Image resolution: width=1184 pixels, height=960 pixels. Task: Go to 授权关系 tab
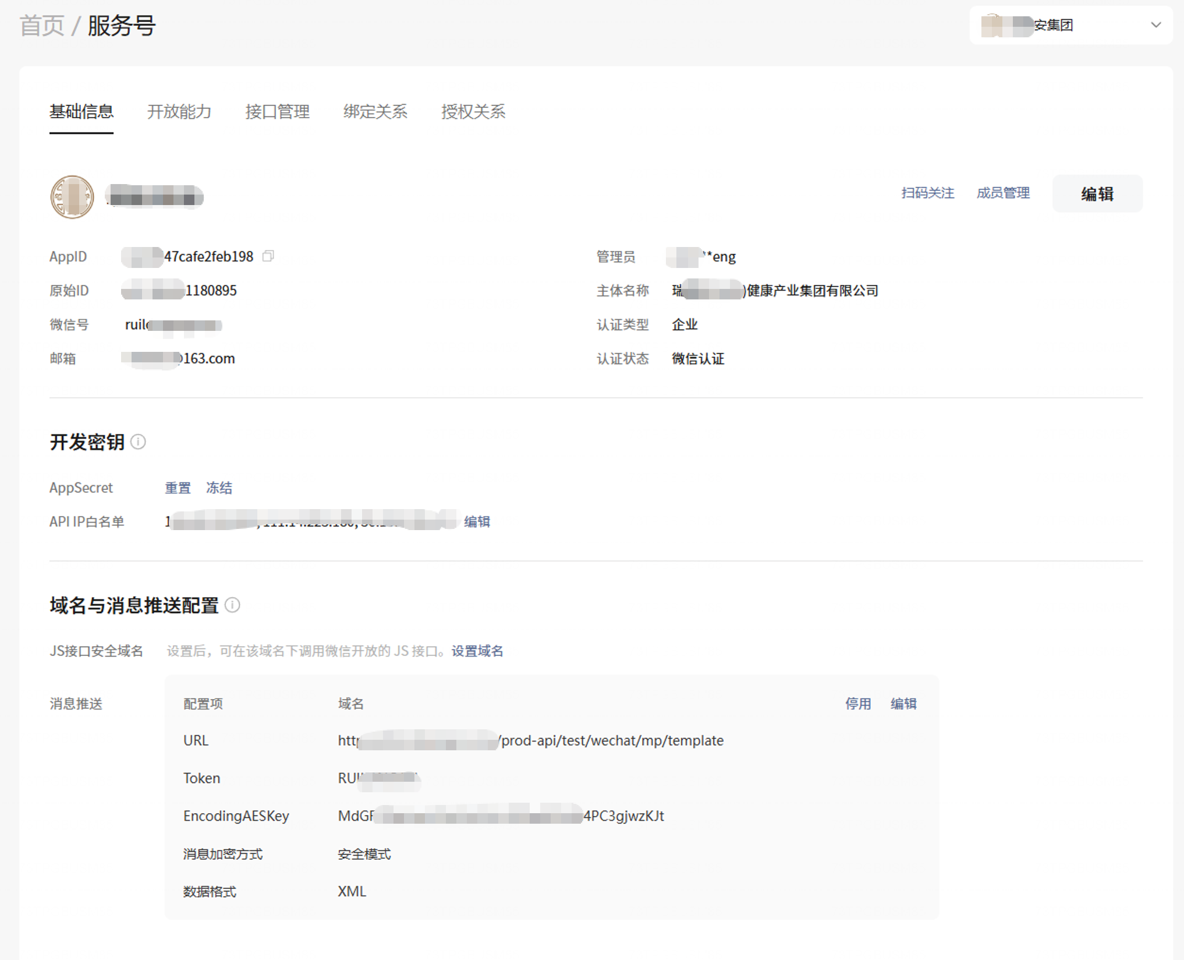[x=473, y=111]
